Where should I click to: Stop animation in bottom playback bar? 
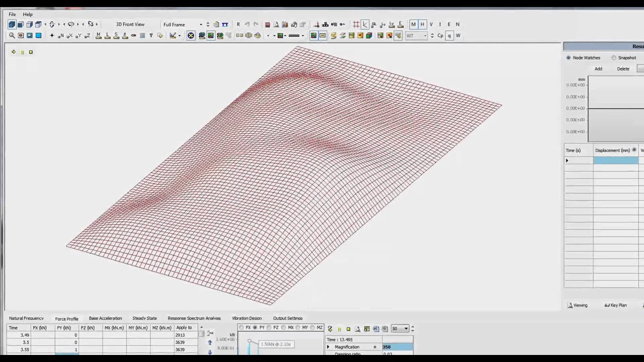coord(348,329)
